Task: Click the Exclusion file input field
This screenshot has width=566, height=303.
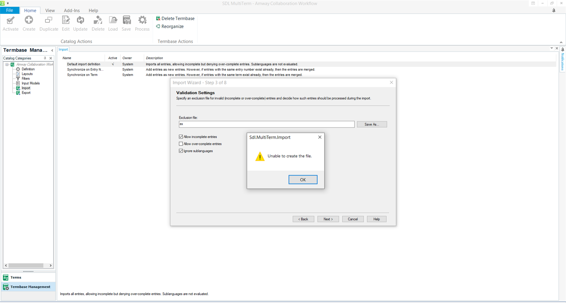Action: pos(267,124)
